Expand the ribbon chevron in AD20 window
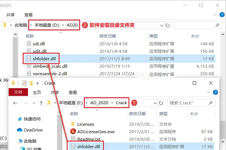 [215, 15]
